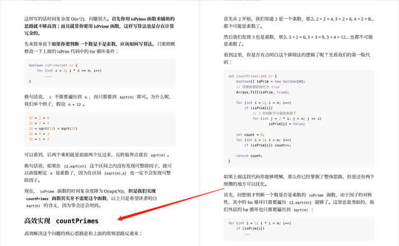399x246 pixels.
Task: Click the code line "int count = 0;"
Action: (x=250, y=135)
